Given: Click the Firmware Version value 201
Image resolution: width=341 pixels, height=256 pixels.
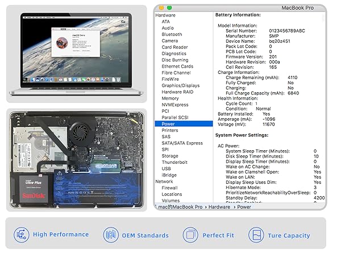Looking at the screenshot, I should click(x=273, y=57).
